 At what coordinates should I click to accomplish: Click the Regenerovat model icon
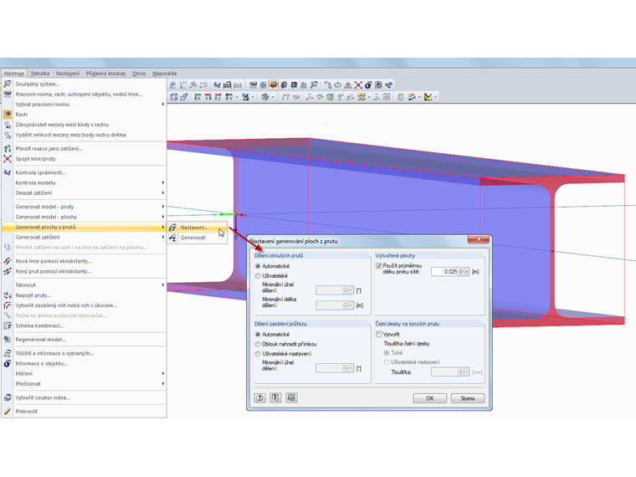pos(8,340)
